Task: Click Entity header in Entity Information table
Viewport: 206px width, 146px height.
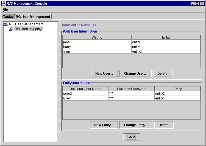Action: (x=178, y=89)
